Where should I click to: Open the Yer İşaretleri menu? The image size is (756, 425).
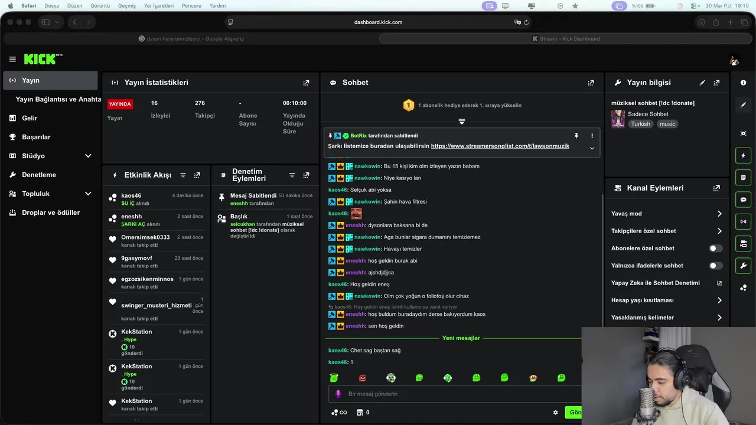pos(159,6)
